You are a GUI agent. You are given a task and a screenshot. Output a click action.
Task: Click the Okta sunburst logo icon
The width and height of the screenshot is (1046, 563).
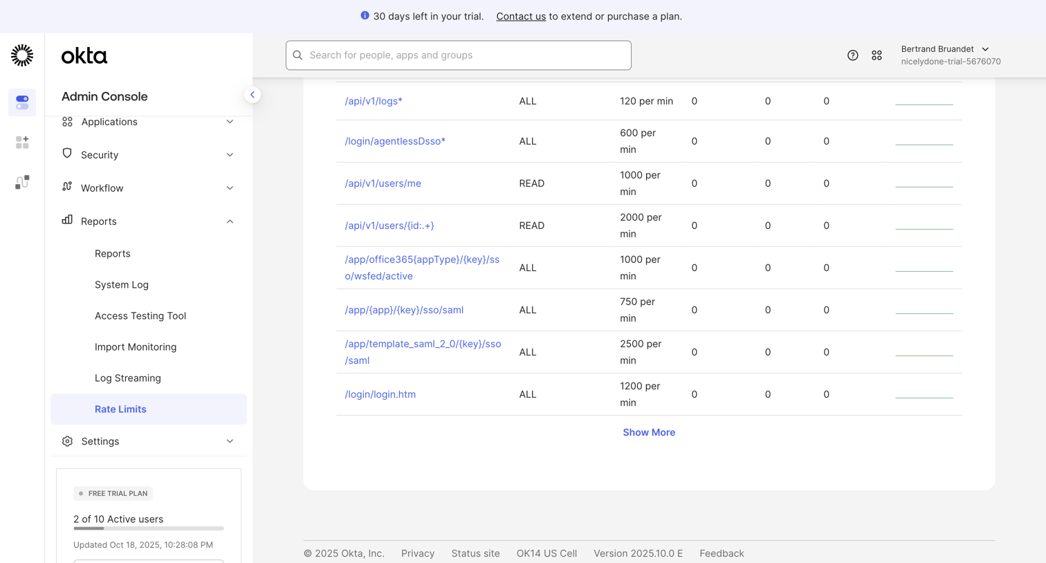pos(22,55)
